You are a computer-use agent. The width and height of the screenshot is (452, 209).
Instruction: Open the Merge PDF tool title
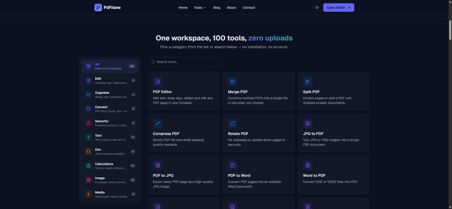[238, 92]
